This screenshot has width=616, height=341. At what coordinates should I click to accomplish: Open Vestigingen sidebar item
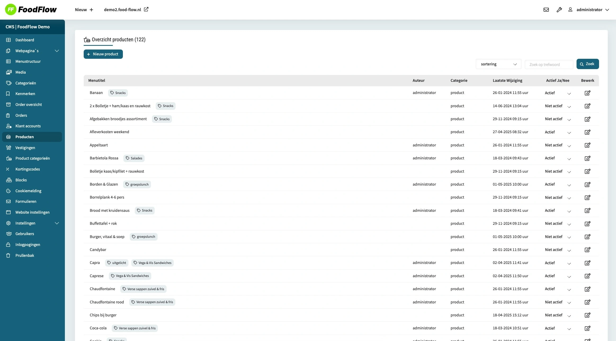(25, 148)
